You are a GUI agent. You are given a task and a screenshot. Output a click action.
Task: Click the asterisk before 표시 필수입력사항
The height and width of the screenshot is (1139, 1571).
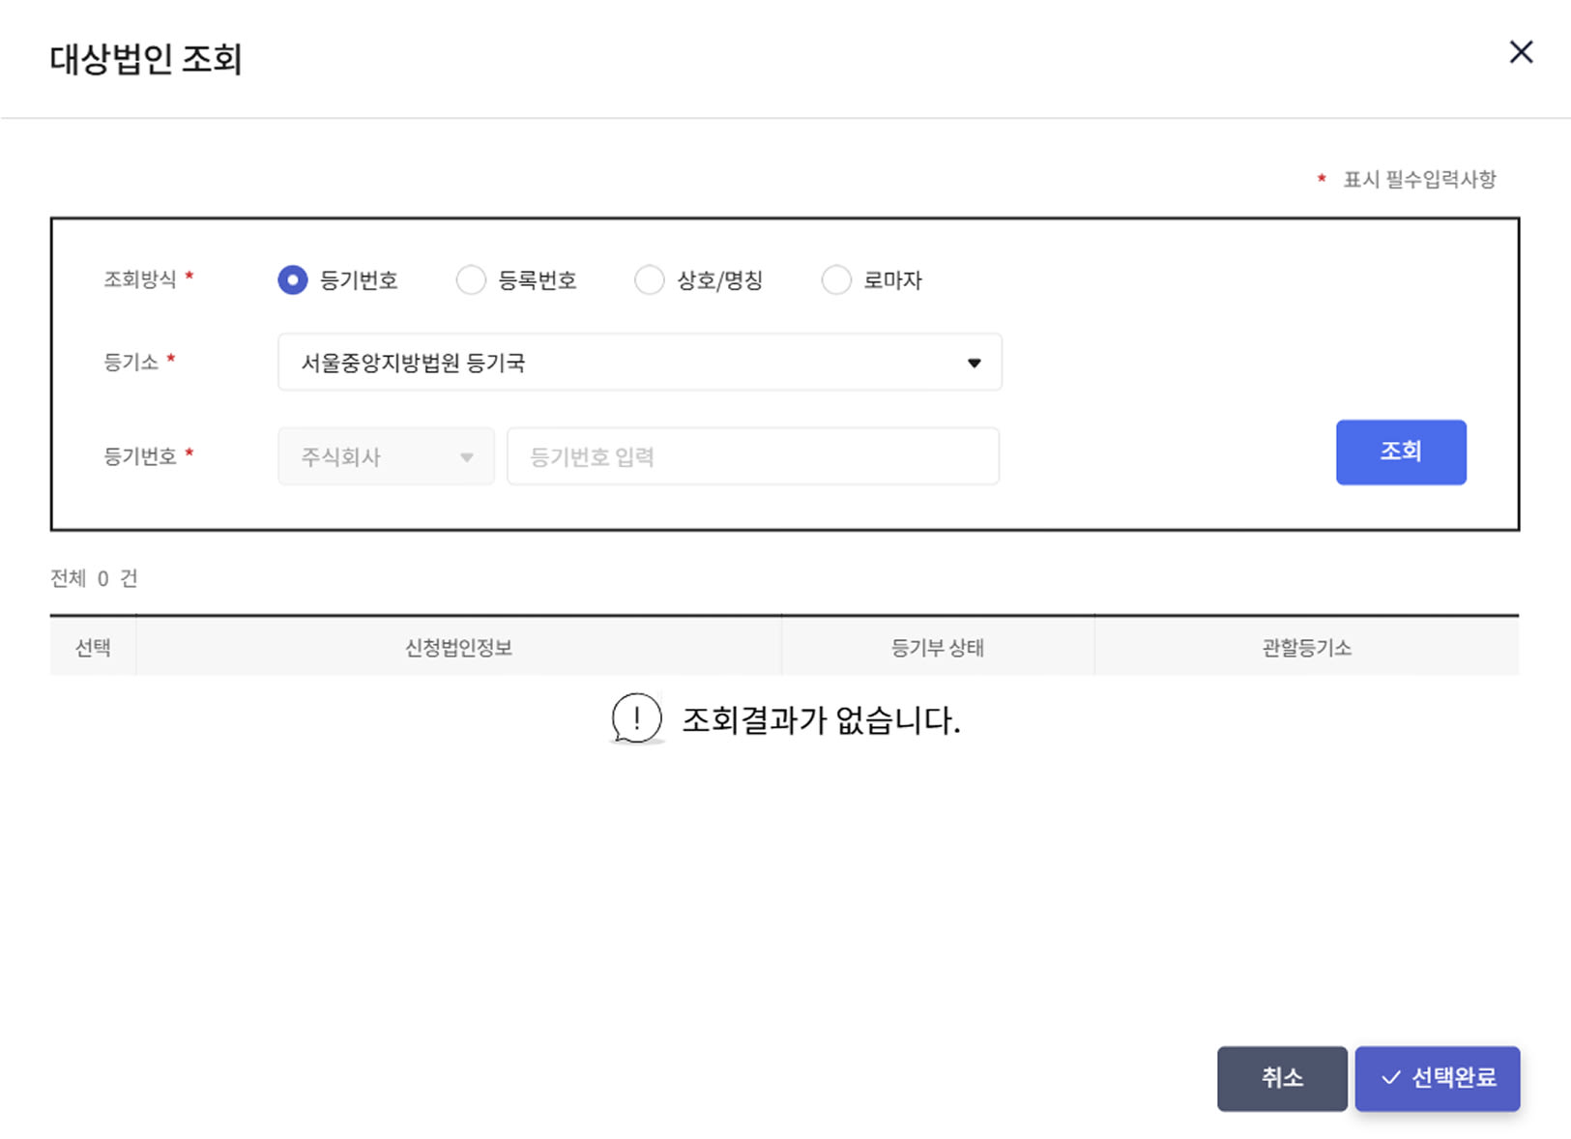(x=1321, y=178)
